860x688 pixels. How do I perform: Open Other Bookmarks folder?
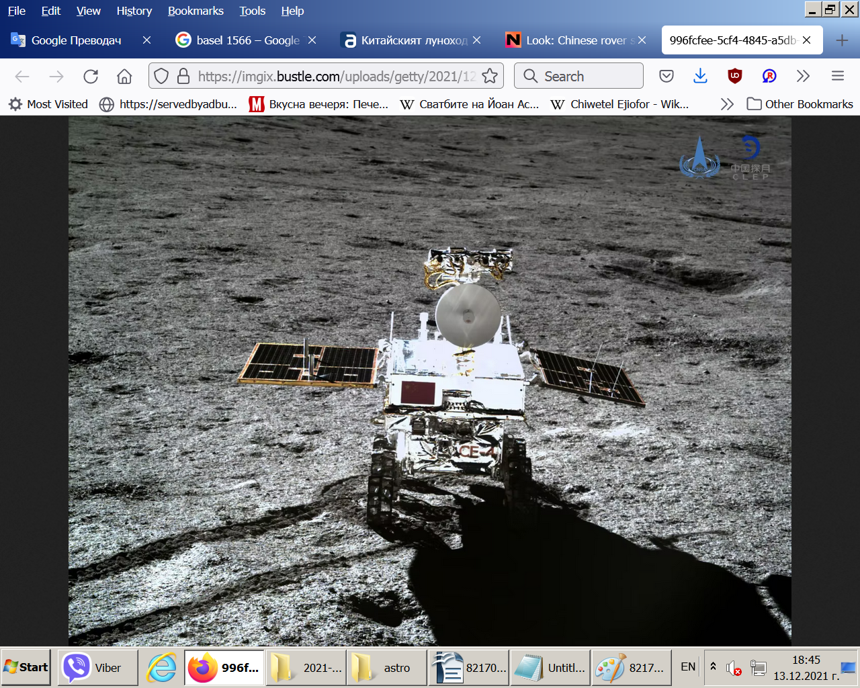point(800,104)
